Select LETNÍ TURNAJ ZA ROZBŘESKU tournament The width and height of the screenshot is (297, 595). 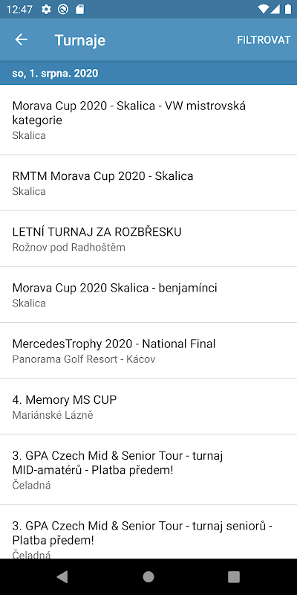pyautogui.click(x=148, y=239)
